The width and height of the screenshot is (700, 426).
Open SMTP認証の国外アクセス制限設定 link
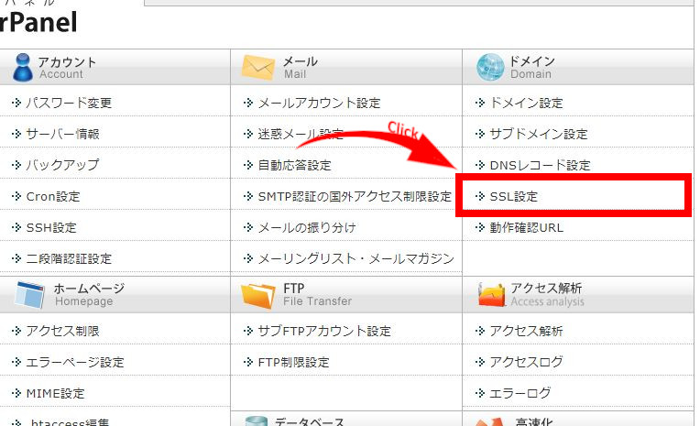355,196
